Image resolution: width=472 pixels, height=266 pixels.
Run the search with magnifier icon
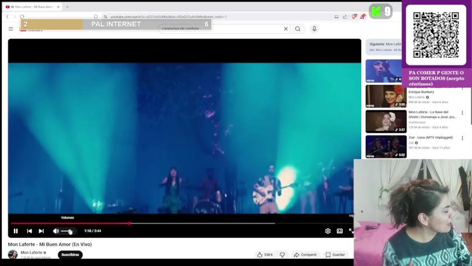[x=298, y=28]
